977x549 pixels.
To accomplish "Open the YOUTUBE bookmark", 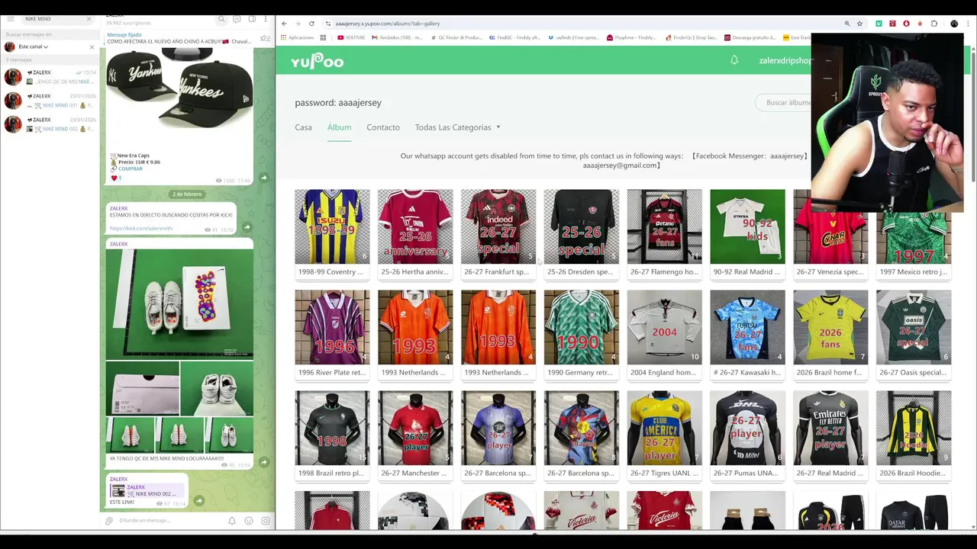I will (351, 37).
